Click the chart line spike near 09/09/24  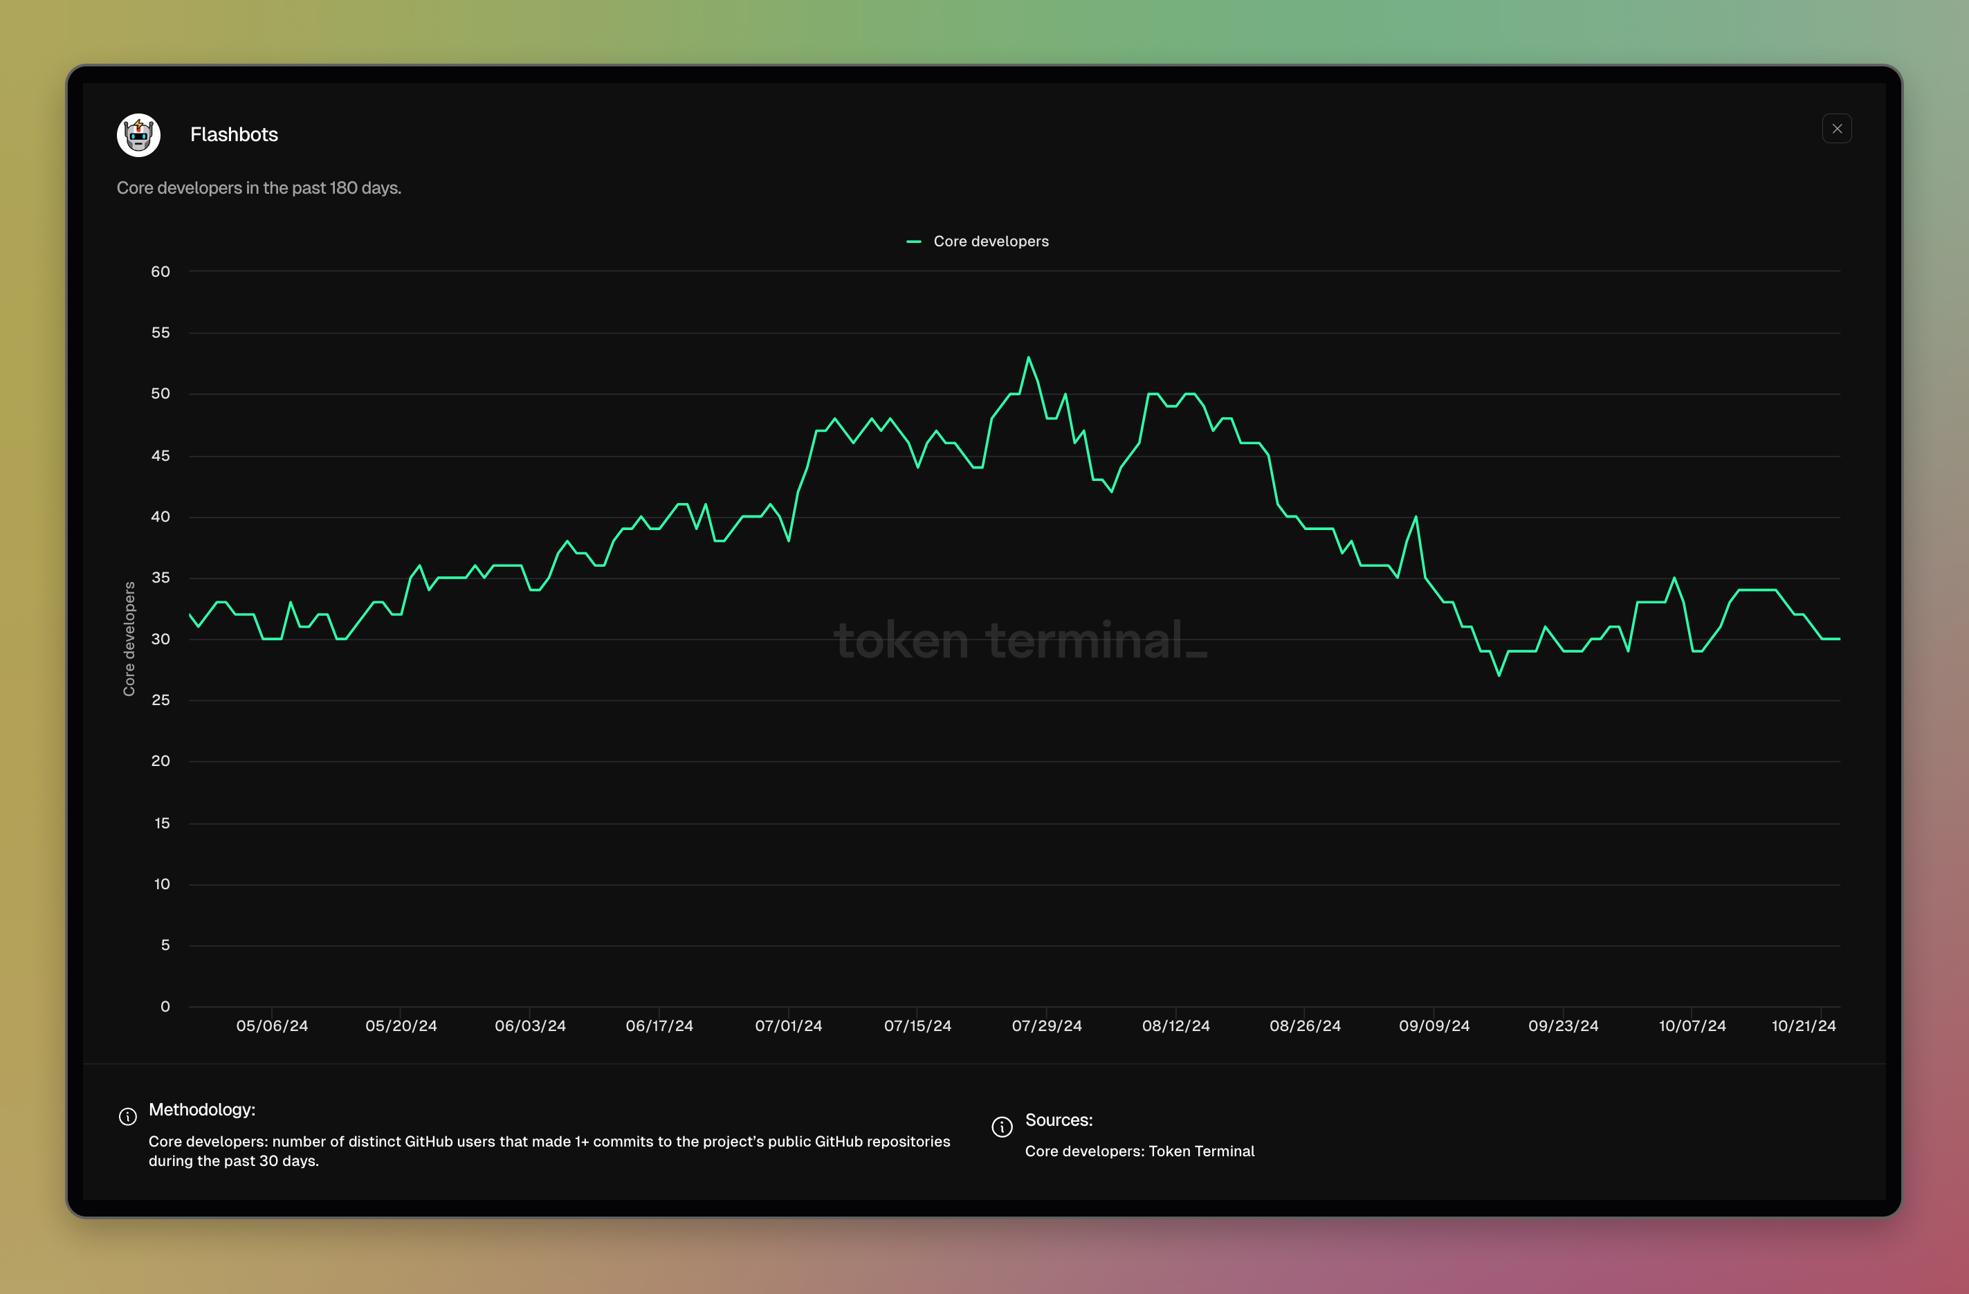click(x=1416, y=518)
